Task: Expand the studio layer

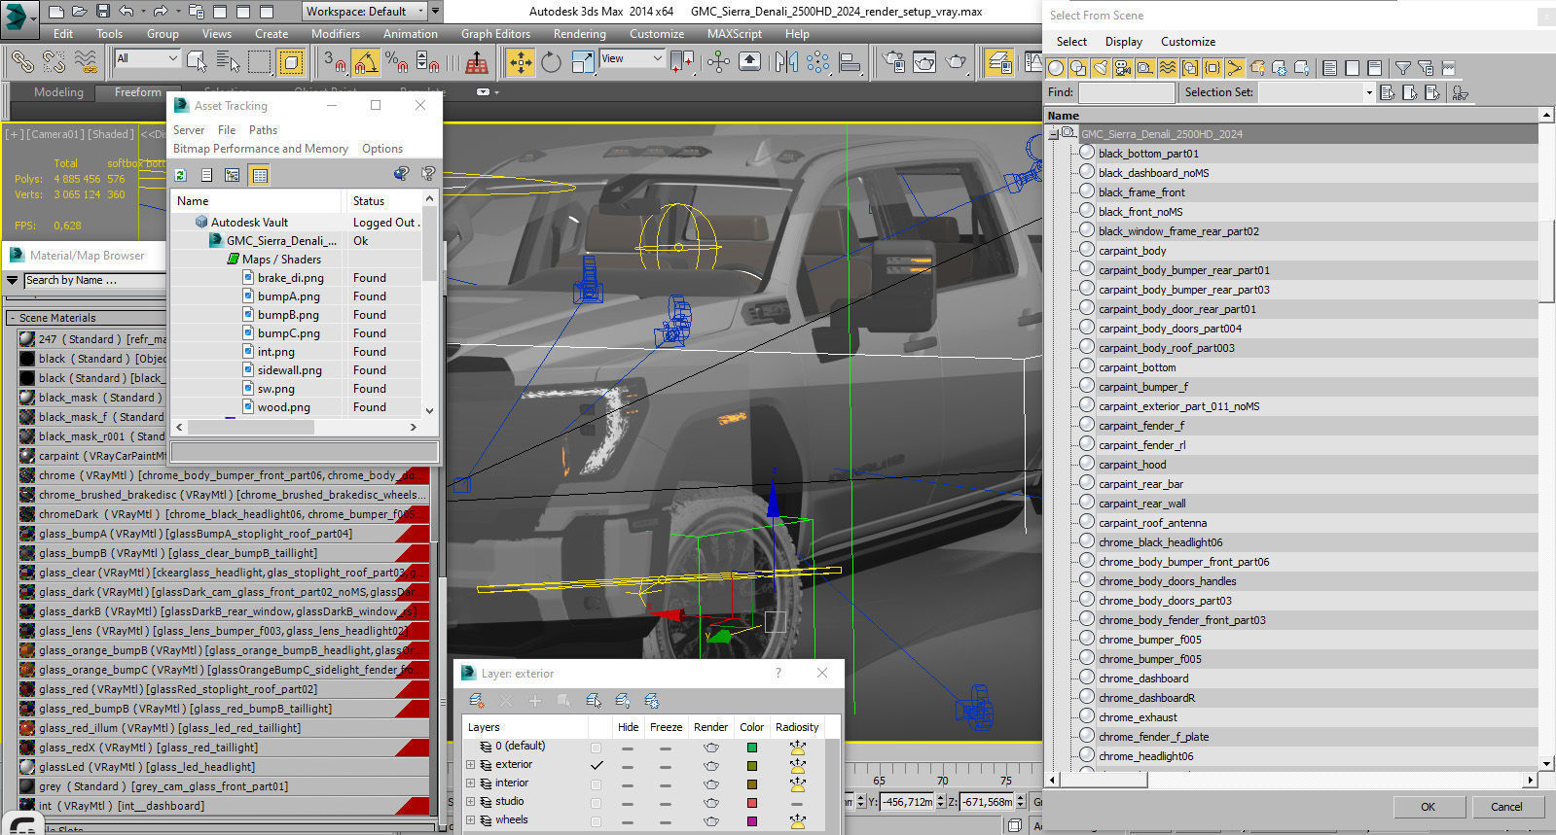Action: pos(471,802)
